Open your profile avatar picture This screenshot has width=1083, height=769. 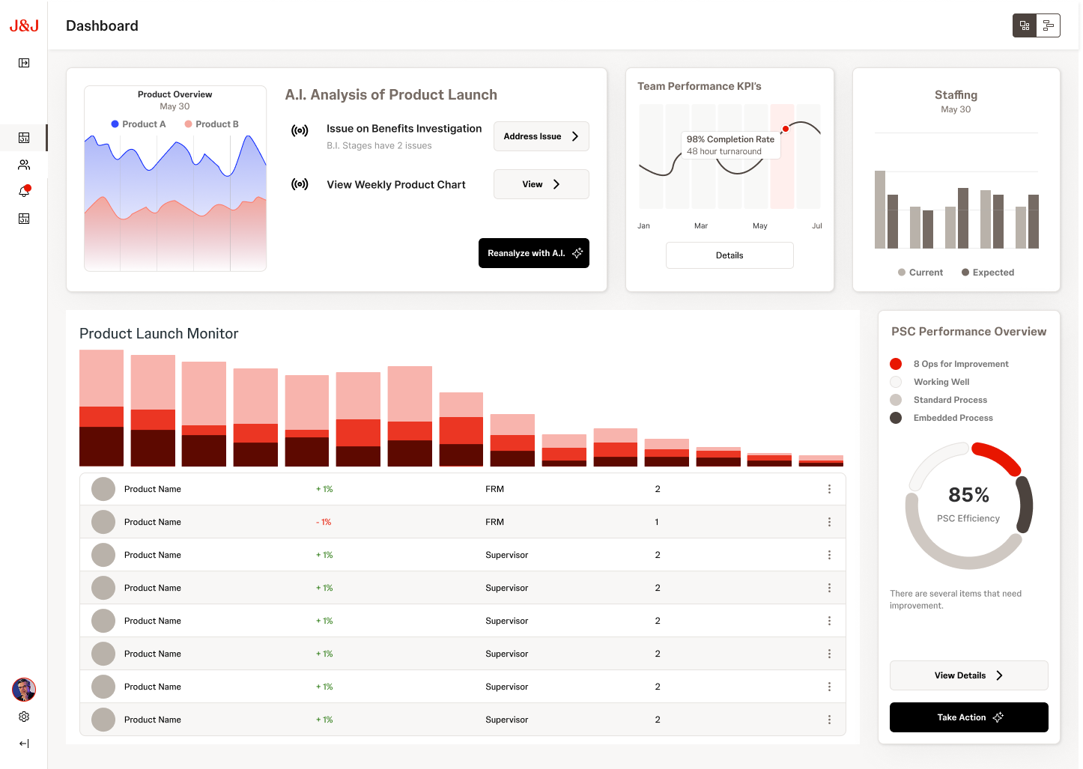pos(24,689)
